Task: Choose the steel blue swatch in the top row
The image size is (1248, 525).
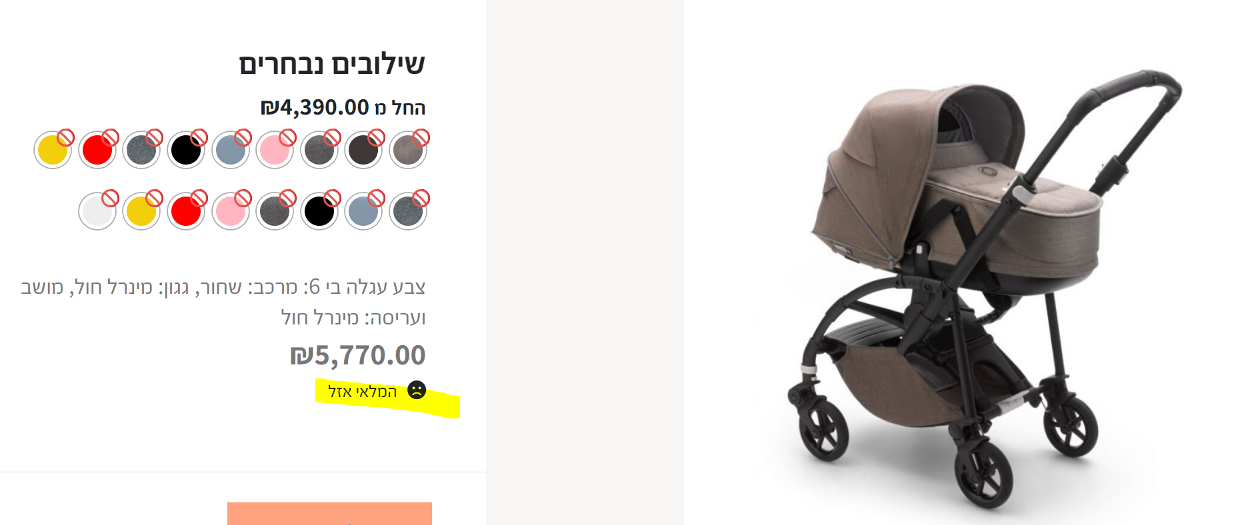Action: (231, 150)
